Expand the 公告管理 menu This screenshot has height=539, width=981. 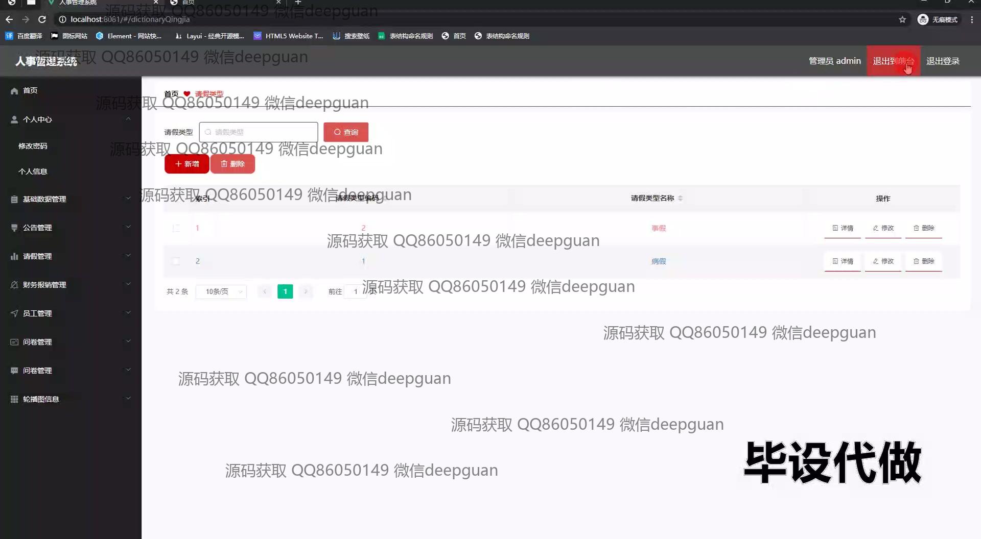[71, 228]
